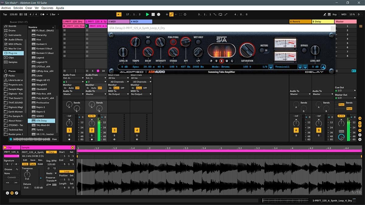Select STA Delay in the plug-in list
Screen dimensions: 365x205
click(x=41, y=121)
